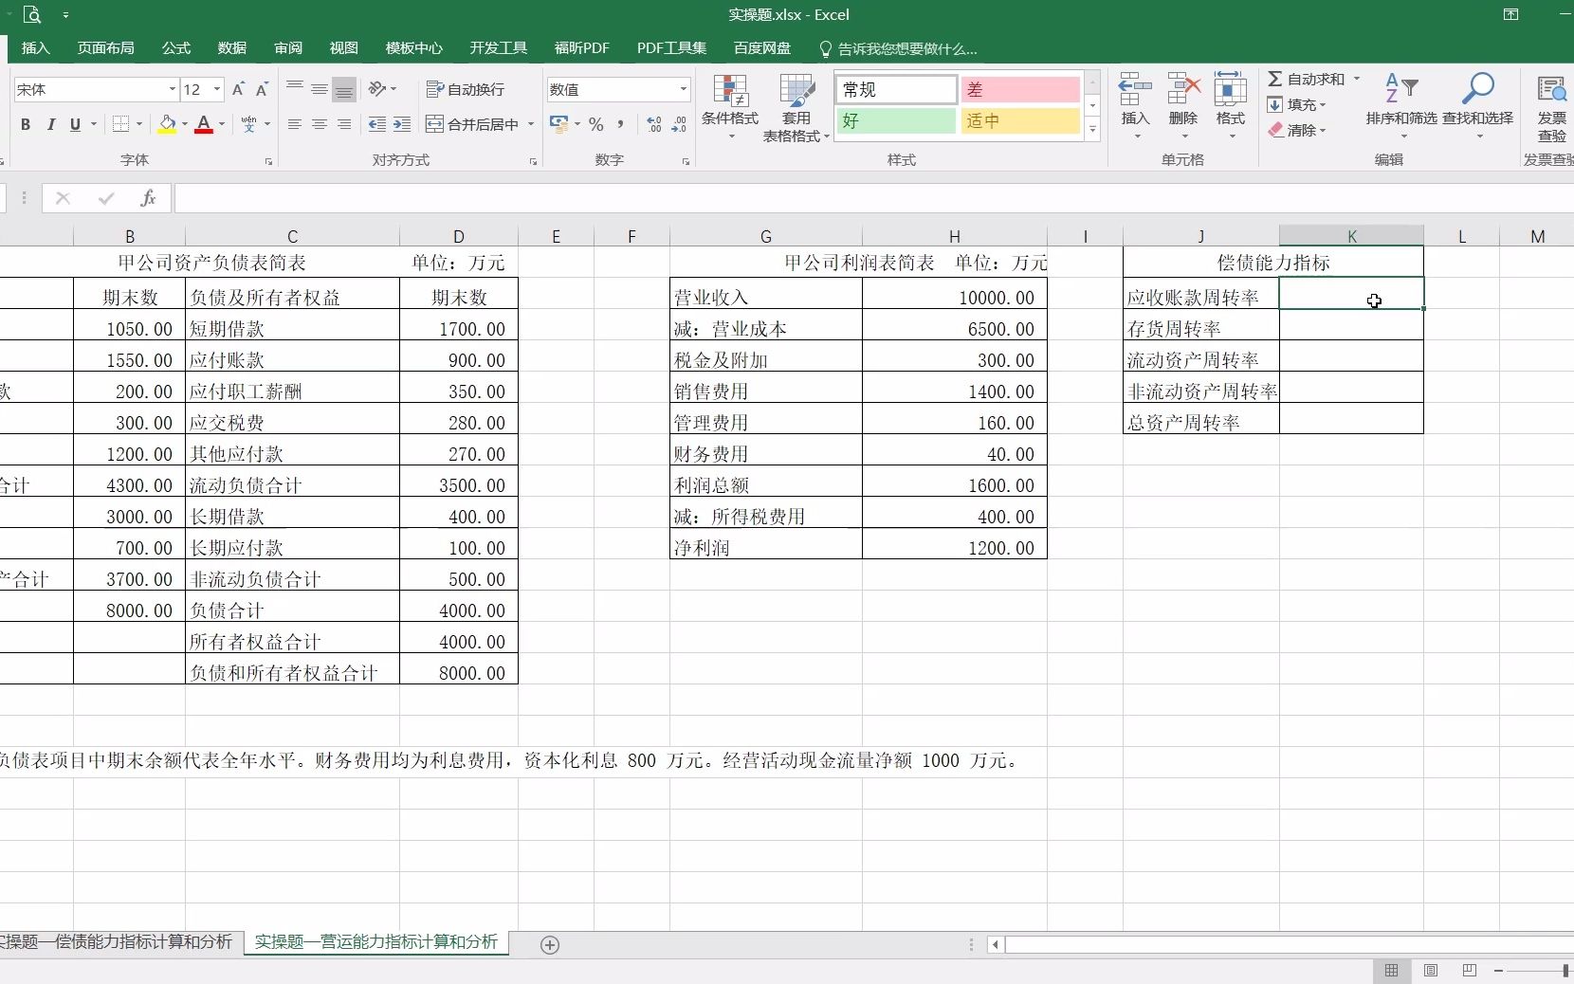Open the 百度网盘 ribbon tab

click(x=762, y=48)
